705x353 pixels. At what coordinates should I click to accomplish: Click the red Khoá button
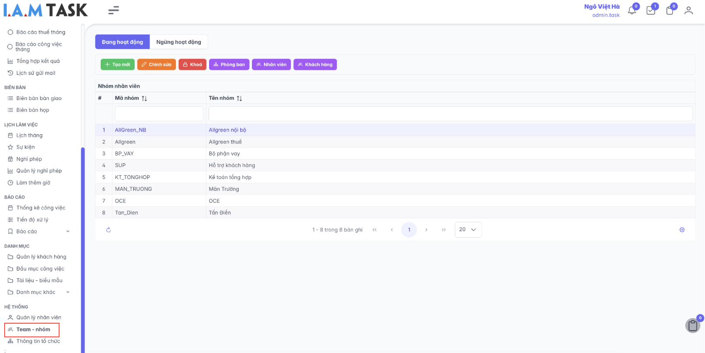(192, 65)
